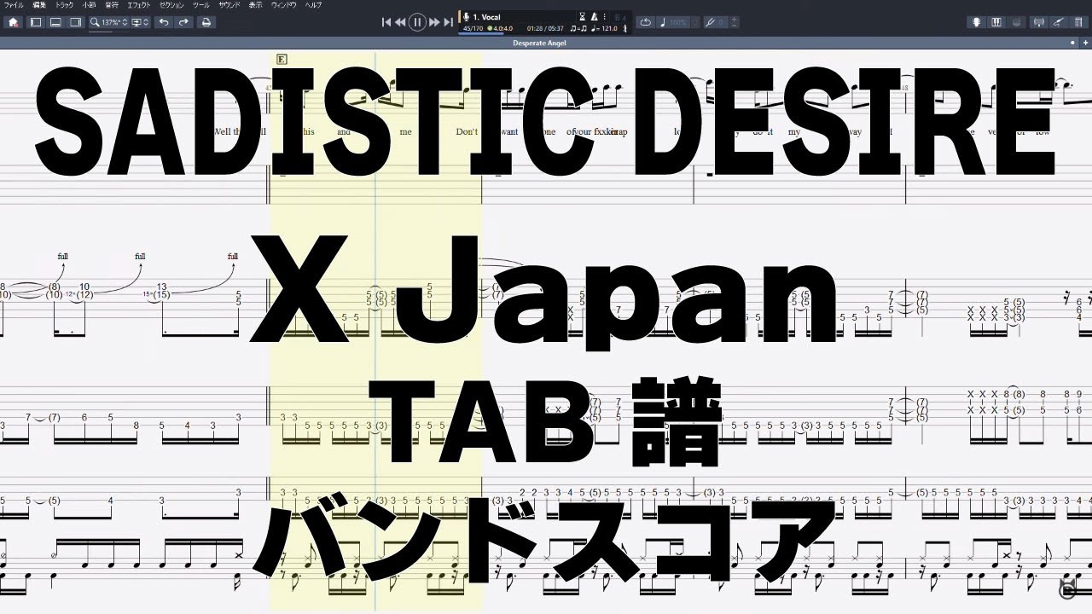Redo the last undone edit

[183, 22]
